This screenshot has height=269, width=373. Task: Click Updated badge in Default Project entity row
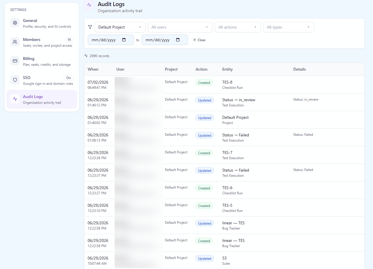tap(205, 118)
